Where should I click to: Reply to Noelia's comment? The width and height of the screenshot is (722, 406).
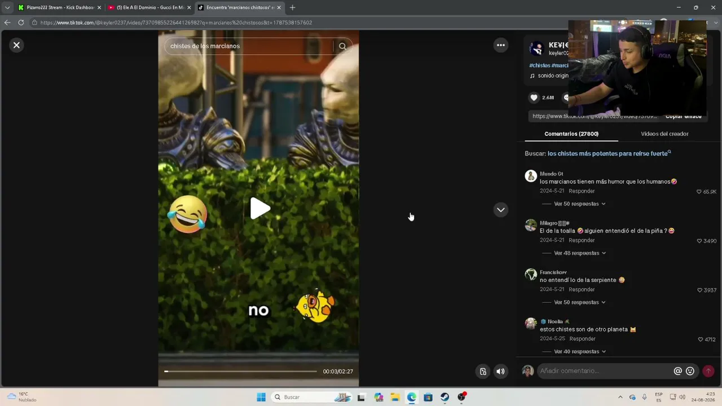point(583,339)
